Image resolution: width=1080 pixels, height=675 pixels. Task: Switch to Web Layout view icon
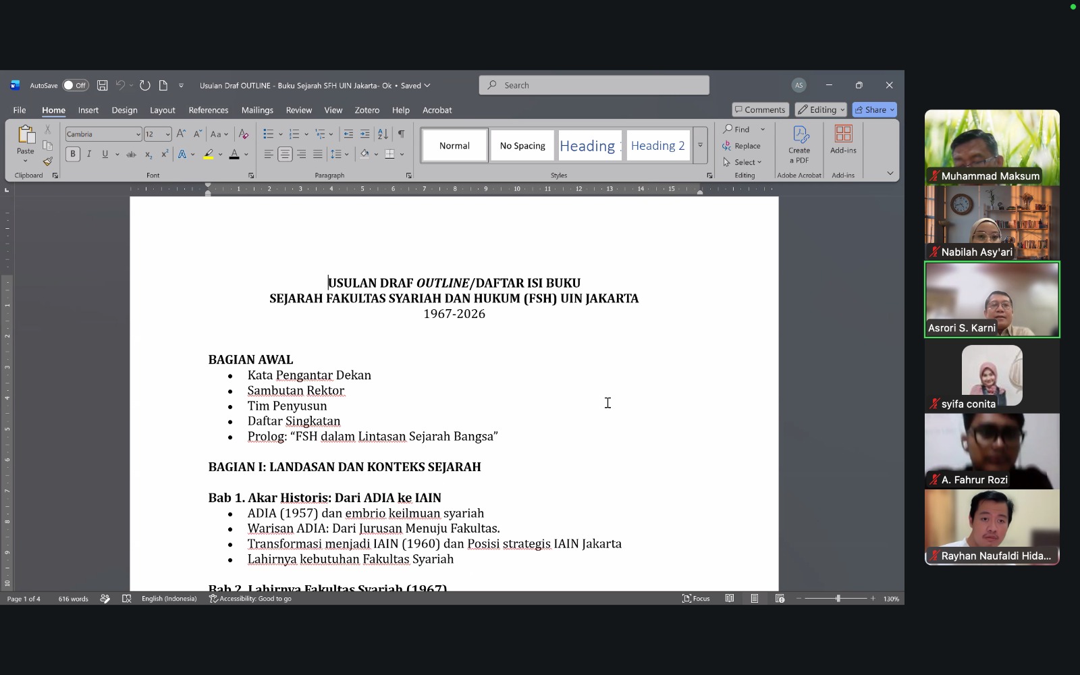780,599
